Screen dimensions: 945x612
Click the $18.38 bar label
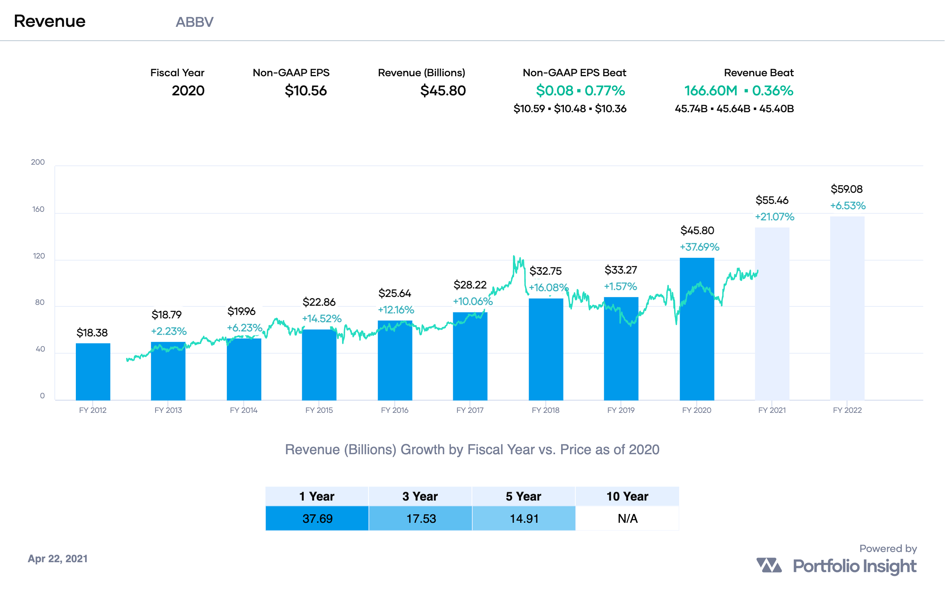coord(92,332)
